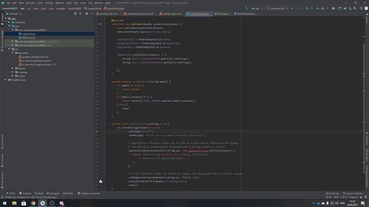Open the Edit menu
The image size is (369, 207).
(x=14, y=3)
